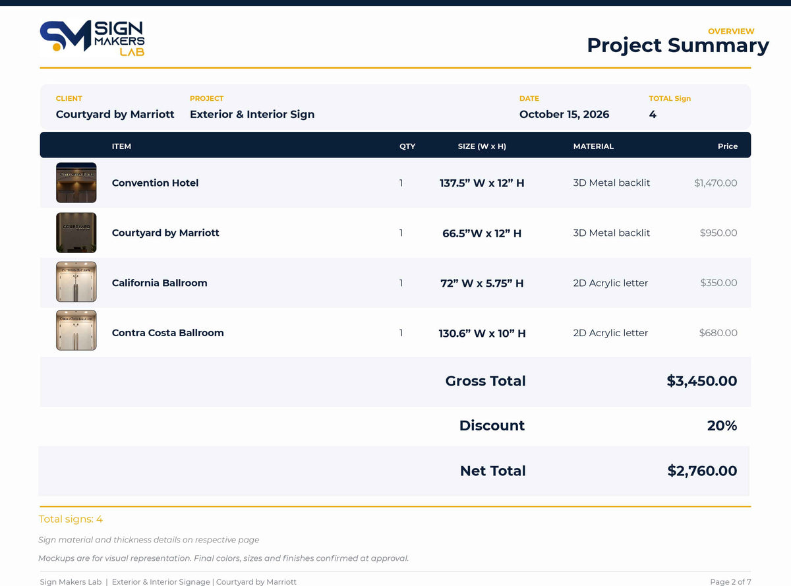Viewport: 791px width, 586px height.
Task: Select the "QTY" column header
Action: tap(407, 146)
